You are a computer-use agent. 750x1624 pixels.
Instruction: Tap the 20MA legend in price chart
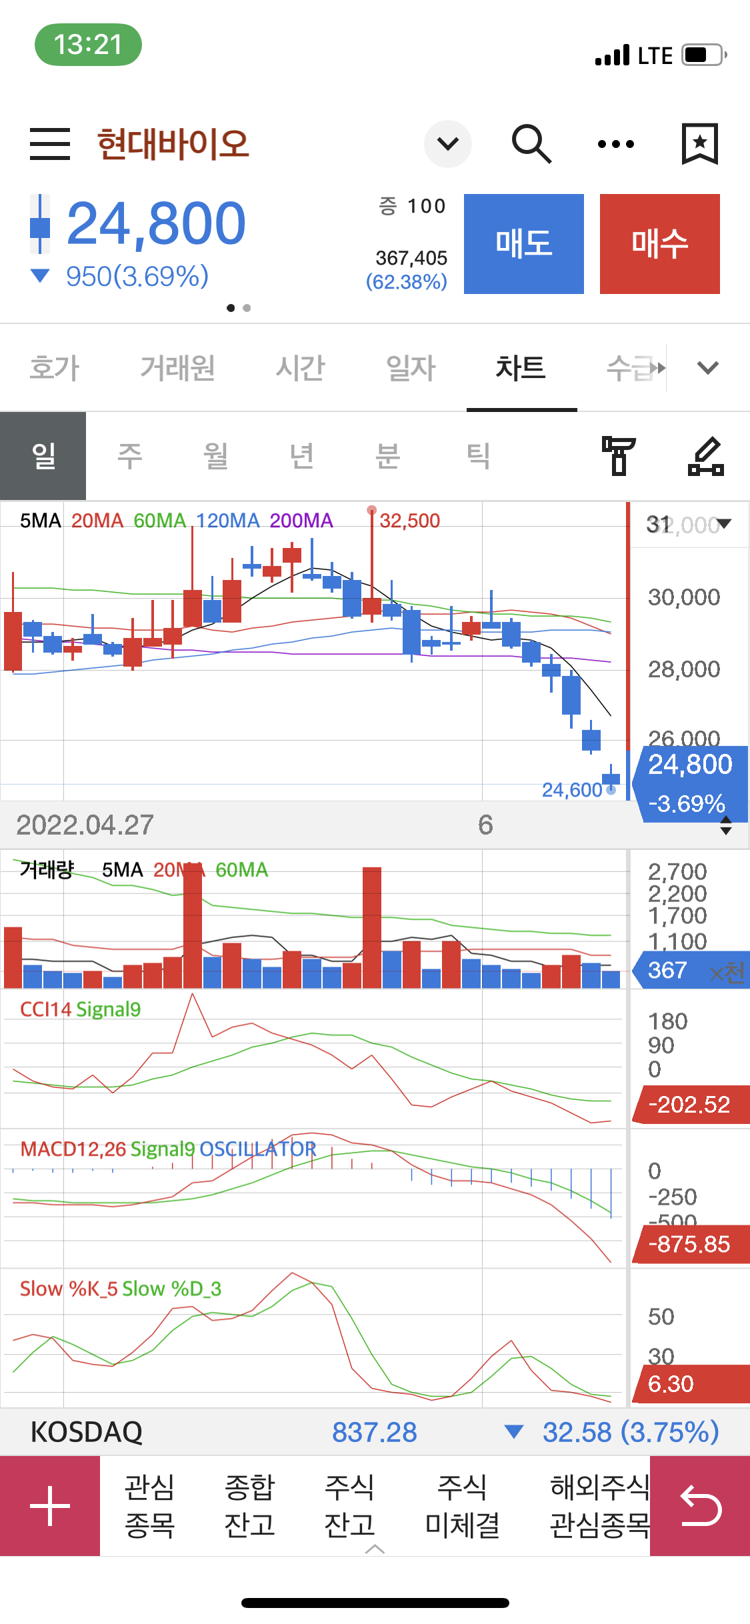97,521
